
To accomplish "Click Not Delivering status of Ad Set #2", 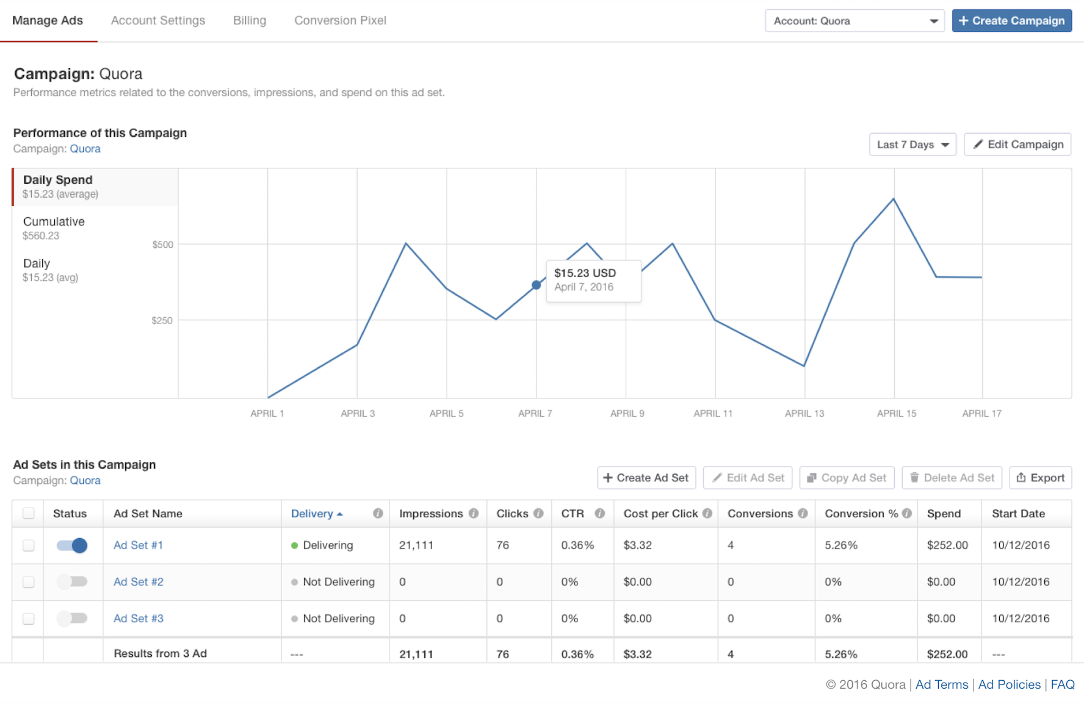I will click(333, 582).
